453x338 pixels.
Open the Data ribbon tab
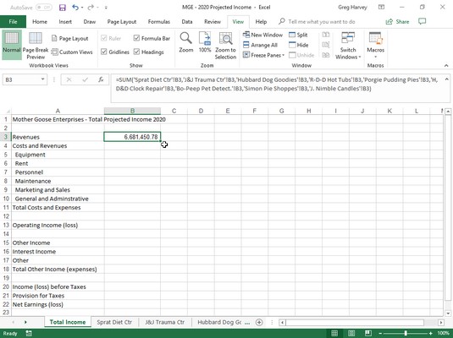coord(187,22)
